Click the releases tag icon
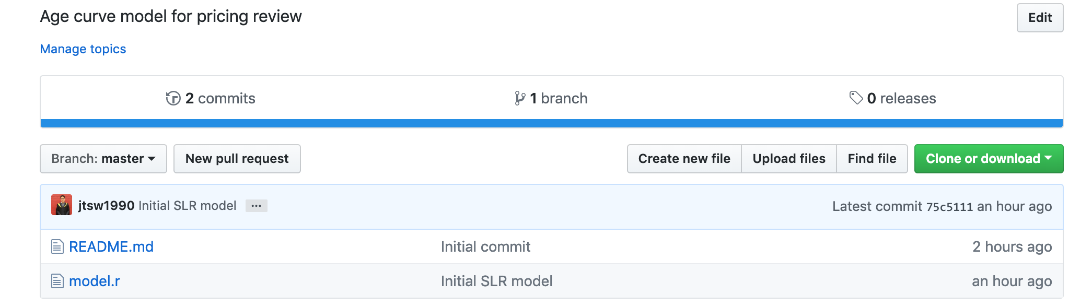The image size is (1092, 306). pyautogui.click(x=856, y=98)
